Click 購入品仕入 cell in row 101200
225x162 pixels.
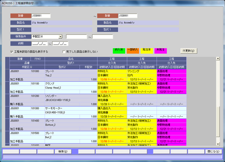[112, 96]
